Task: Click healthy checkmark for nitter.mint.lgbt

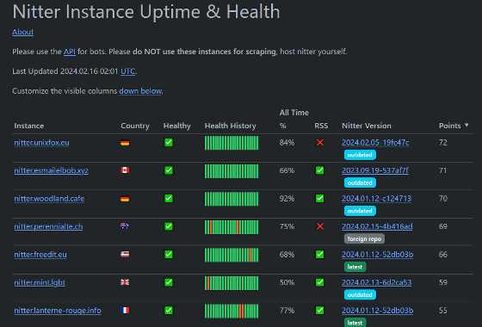Action: pyautogui.click(x=169, y=282)
